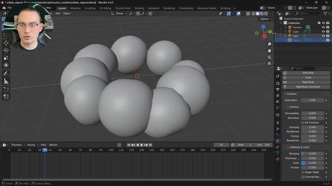Image resolution: width=332 pixels, height=186 pixels.
Task: Click the blue Z axis on navigation gizmo
Action: pyautogui.click(x=263, y=26)
